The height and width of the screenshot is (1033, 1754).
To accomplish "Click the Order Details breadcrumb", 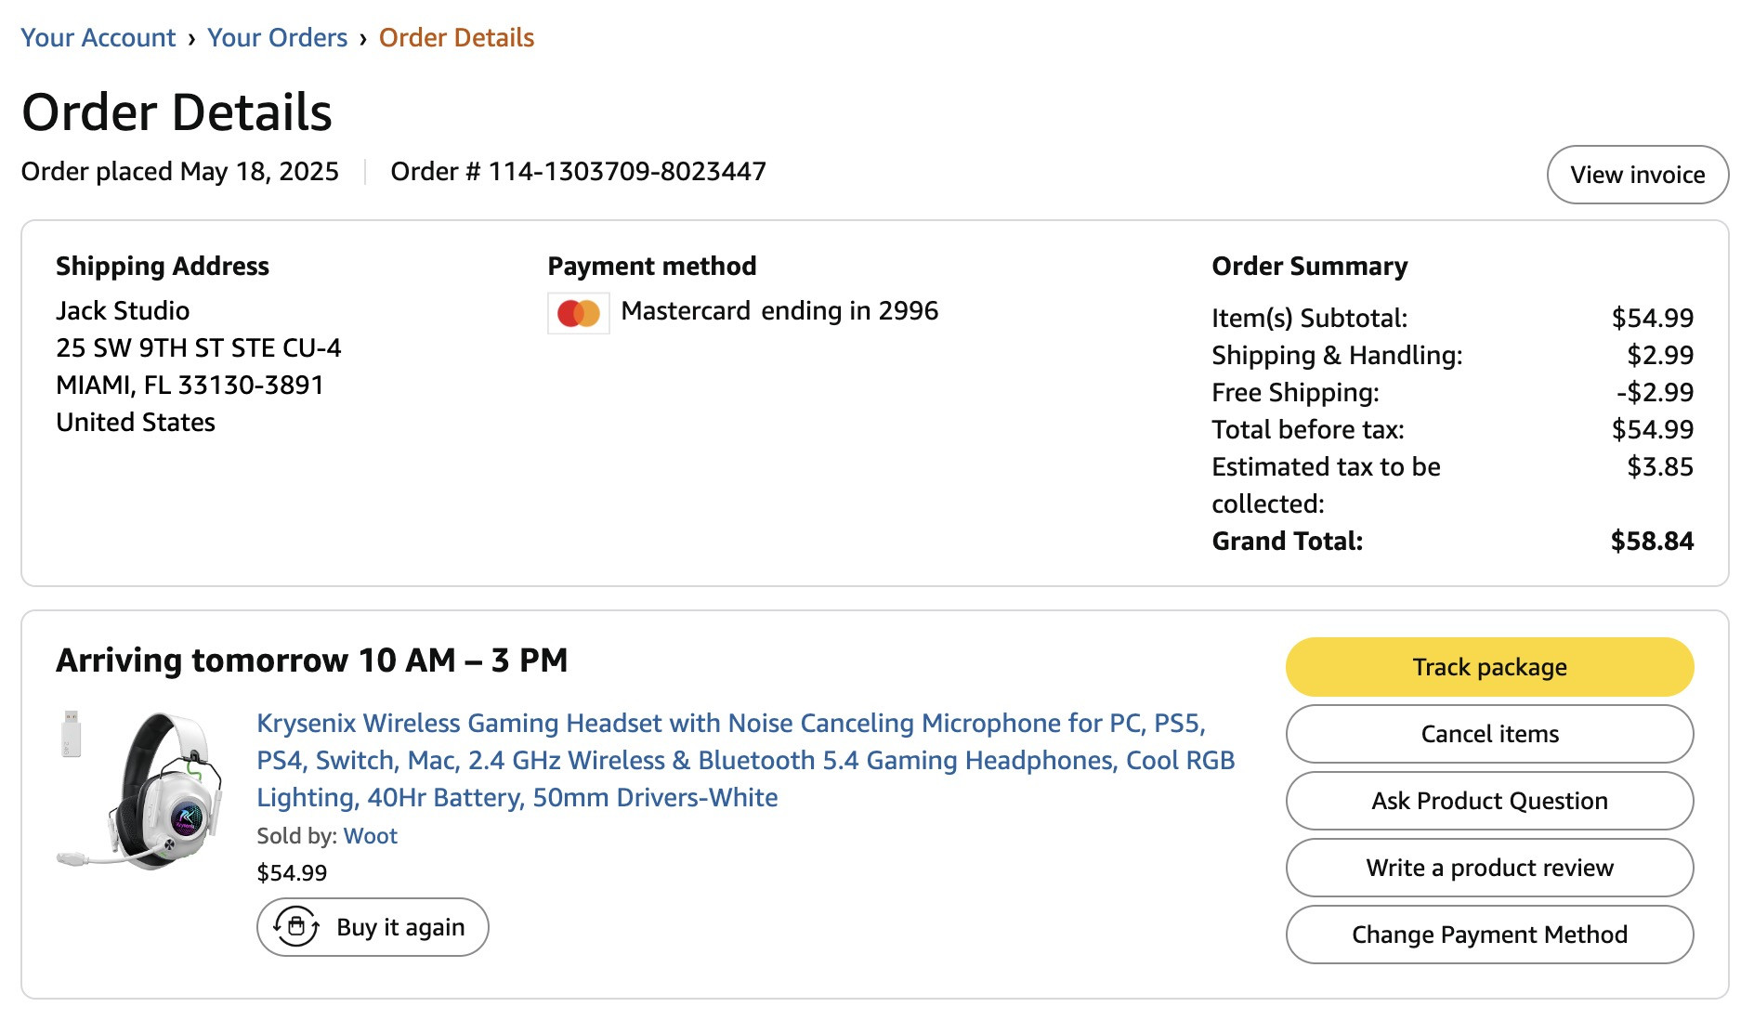I will 456,37.
